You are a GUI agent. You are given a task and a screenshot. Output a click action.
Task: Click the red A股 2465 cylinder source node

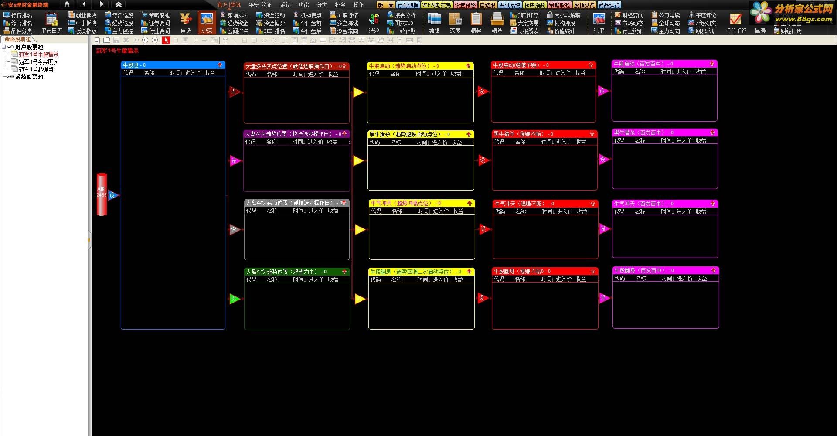[x=102, y=194]
